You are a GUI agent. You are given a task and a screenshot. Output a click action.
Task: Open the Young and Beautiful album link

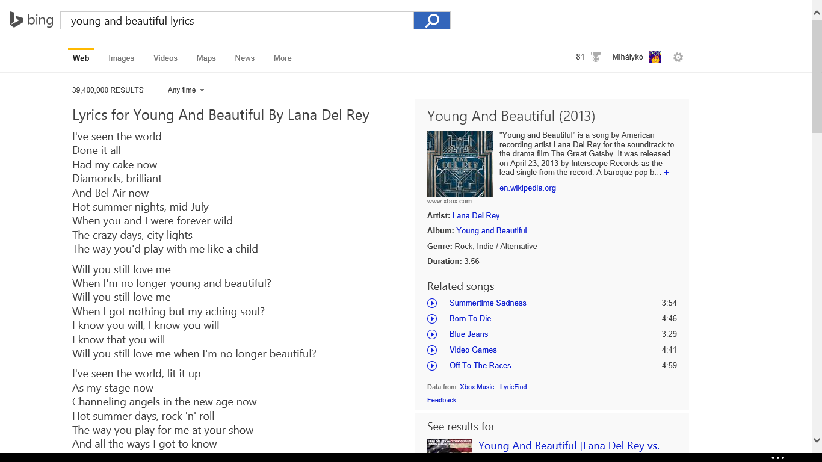coord(492,231)
